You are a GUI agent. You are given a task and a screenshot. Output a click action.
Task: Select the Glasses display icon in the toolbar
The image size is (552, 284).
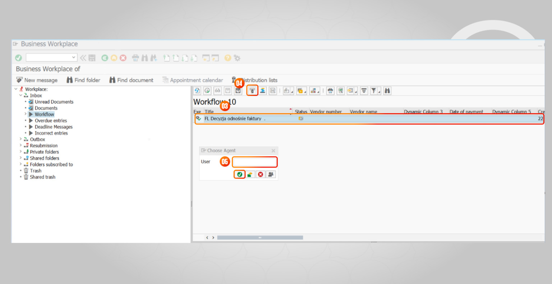coord(217,91)
